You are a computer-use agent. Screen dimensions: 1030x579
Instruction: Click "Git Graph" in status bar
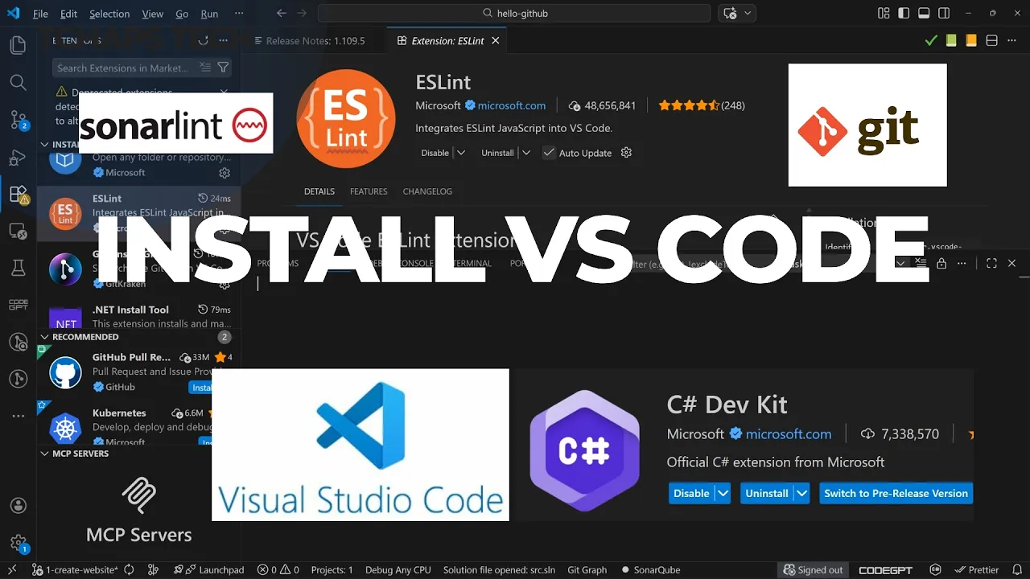tap(587, 569)
